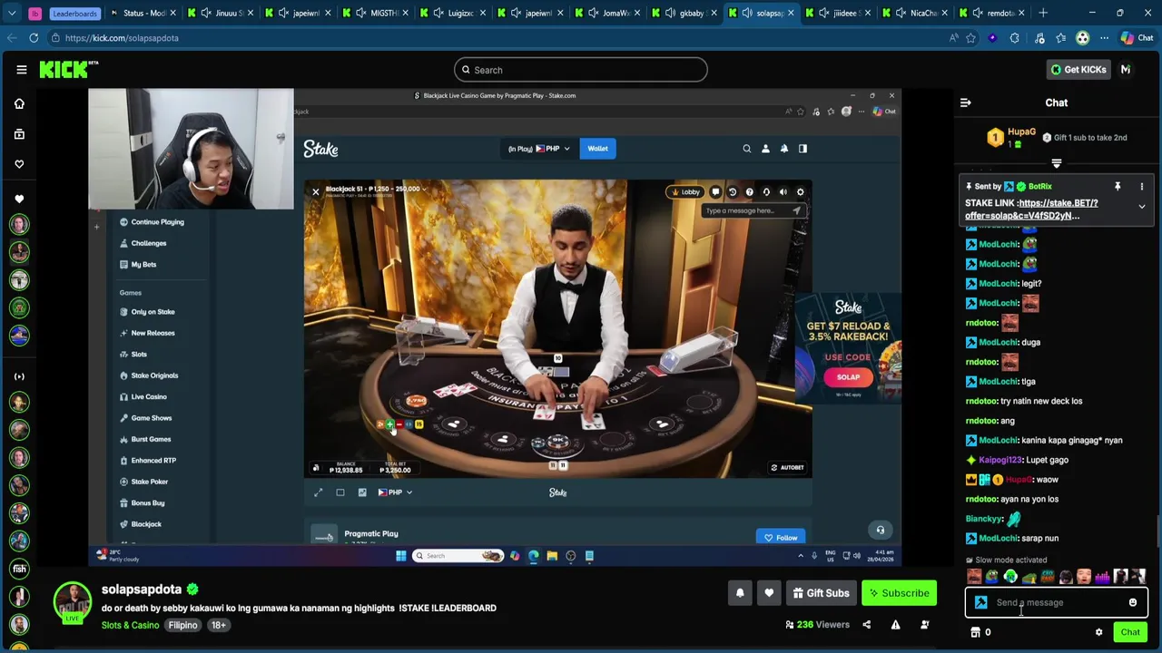This screenshot has width=1162, height=653.
Task: Switch to the Leaderboards browser tab
Action: coord(74,14)
